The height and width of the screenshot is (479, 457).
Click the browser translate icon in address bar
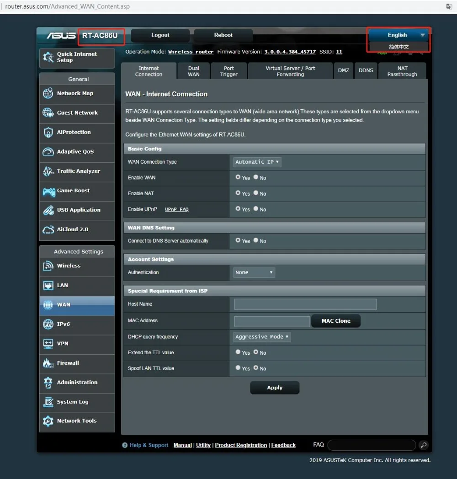tap(449, 6)
